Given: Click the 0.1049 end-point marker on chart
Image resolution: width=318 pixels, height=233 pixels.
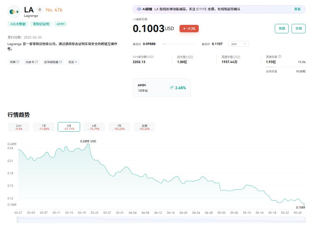Looking at the screenshot, I should tap(304, 204).
